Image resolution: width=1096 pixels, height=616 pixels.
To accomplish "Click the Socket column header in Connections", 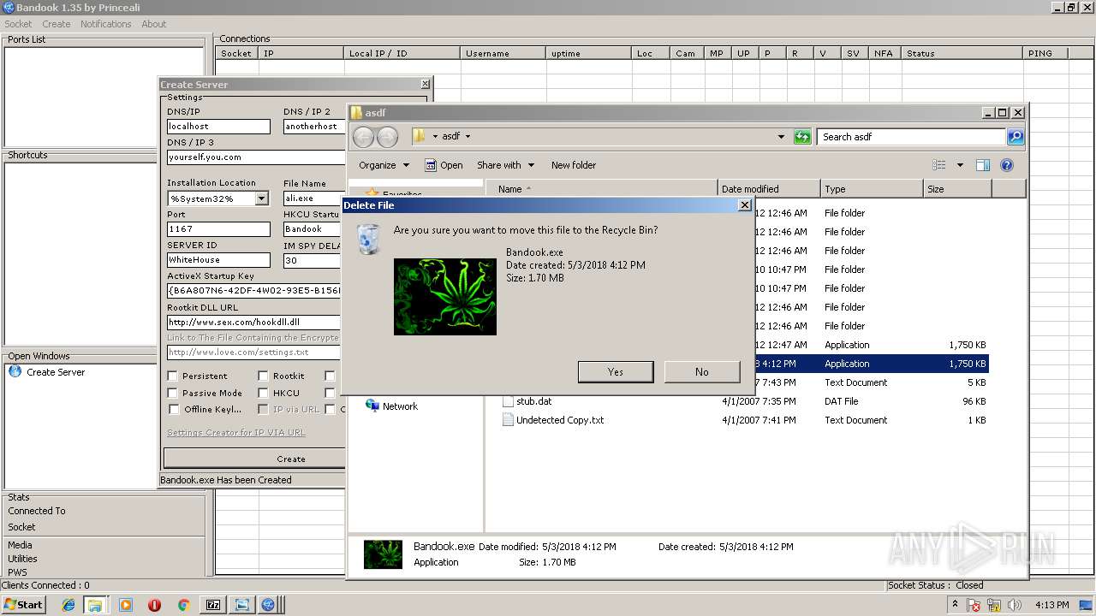I will (237, 53).
